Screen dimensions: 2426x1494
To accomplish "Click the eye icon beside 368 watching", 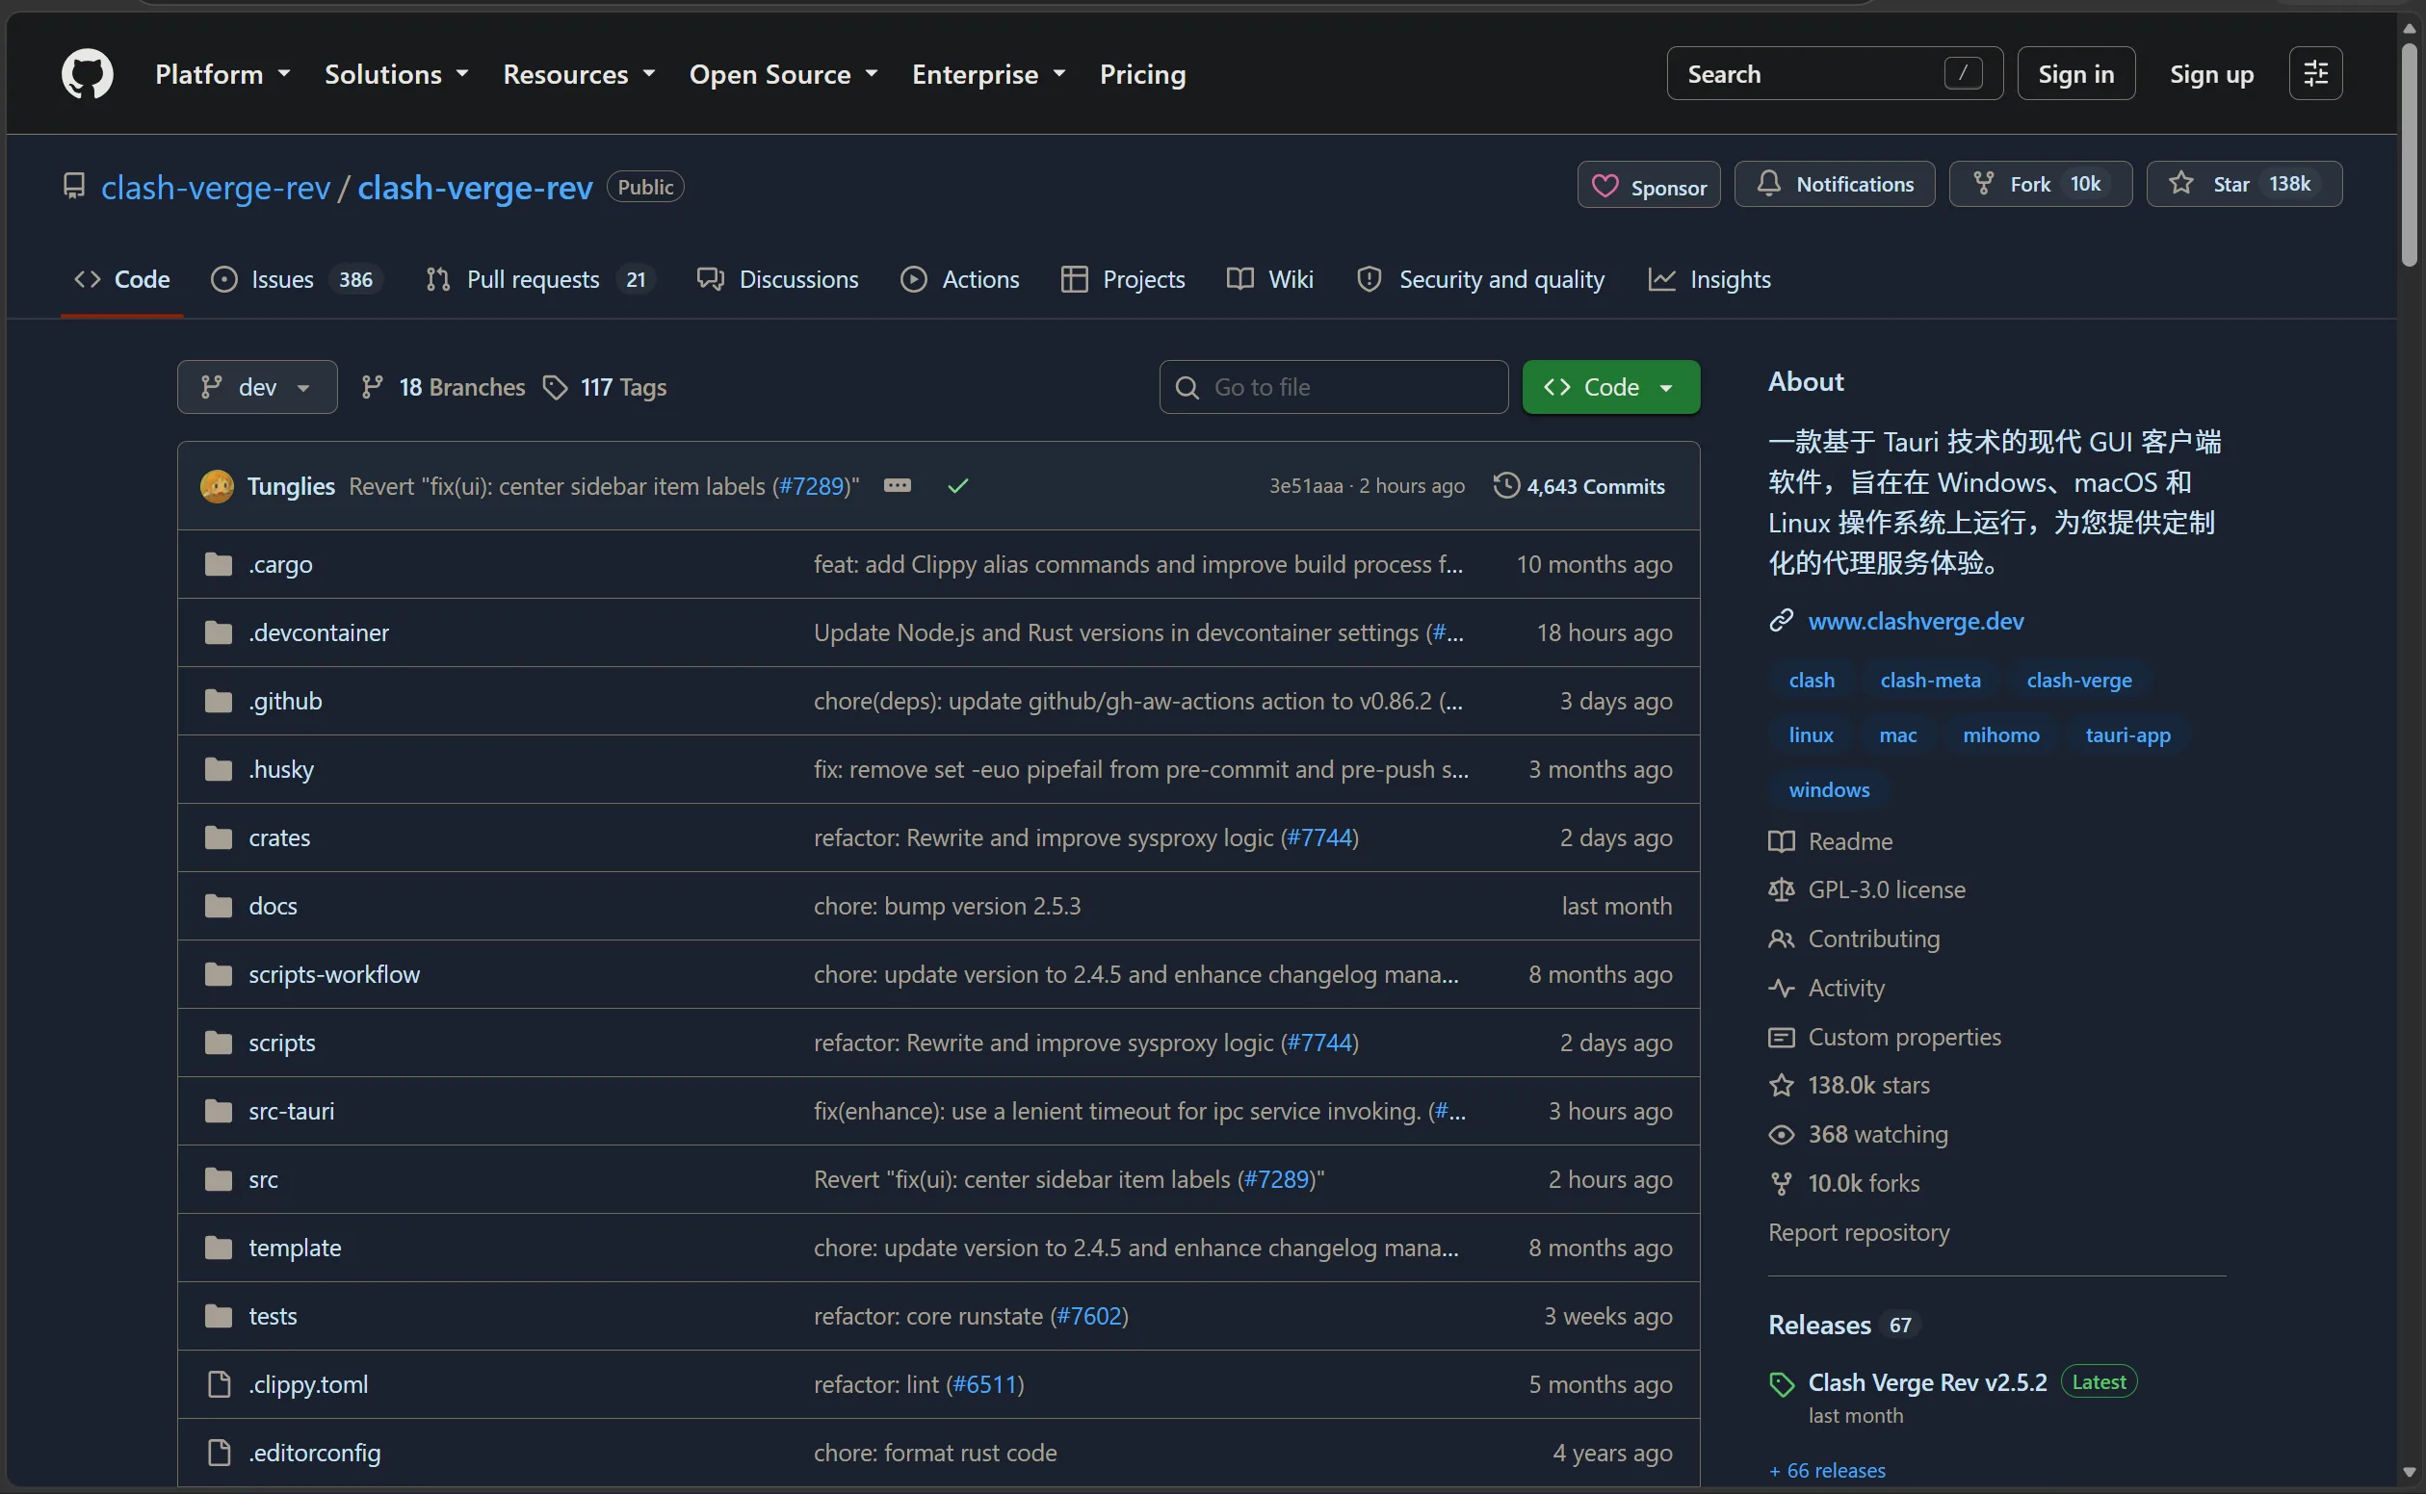I will (1782, 1134).
